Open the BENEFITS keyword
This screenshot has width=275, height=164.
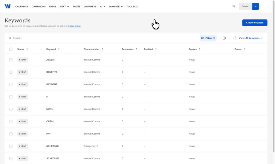pos(52,72)
